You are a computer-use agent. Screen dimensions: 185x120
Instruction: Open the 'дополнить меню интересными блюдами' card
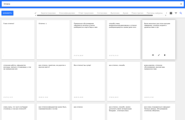point(124,112)
